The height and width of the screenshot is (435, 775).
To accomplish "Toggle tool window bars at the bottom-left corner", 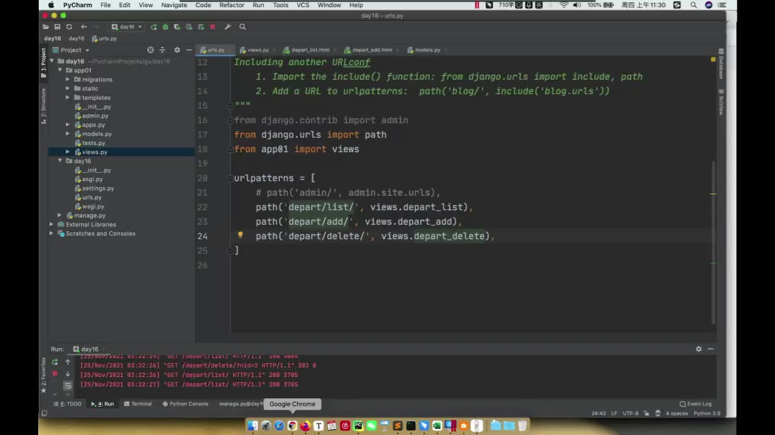I will [44, 413].
